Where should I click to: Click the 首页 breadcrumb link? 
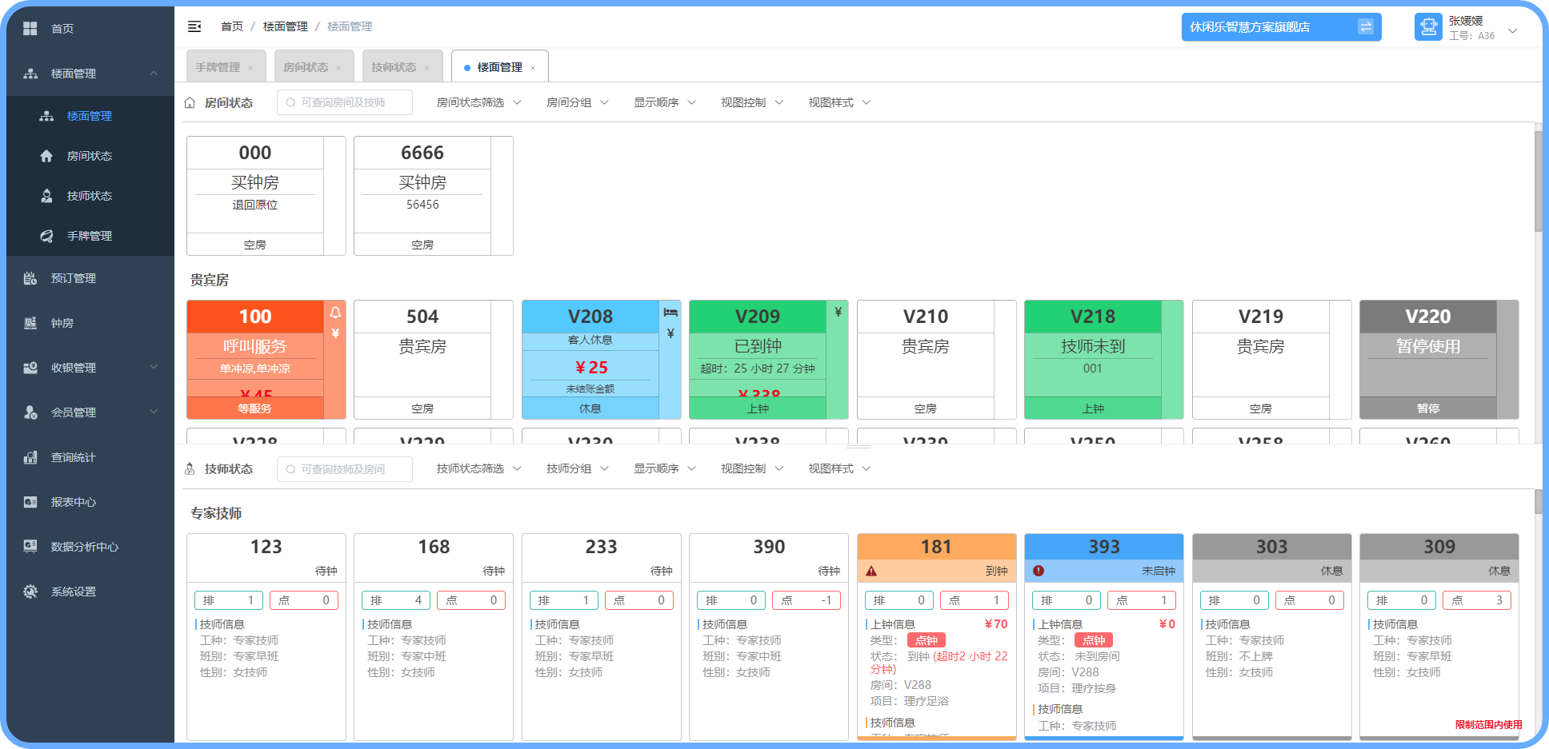pyautogui.click(x=232, y=26)
